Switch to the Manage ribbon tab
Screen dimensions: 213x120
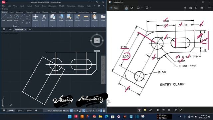coord(45,12)
